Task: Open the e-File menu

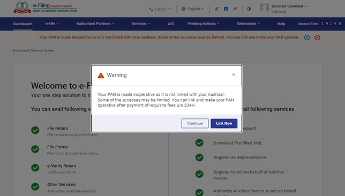Action: (52, 24)
